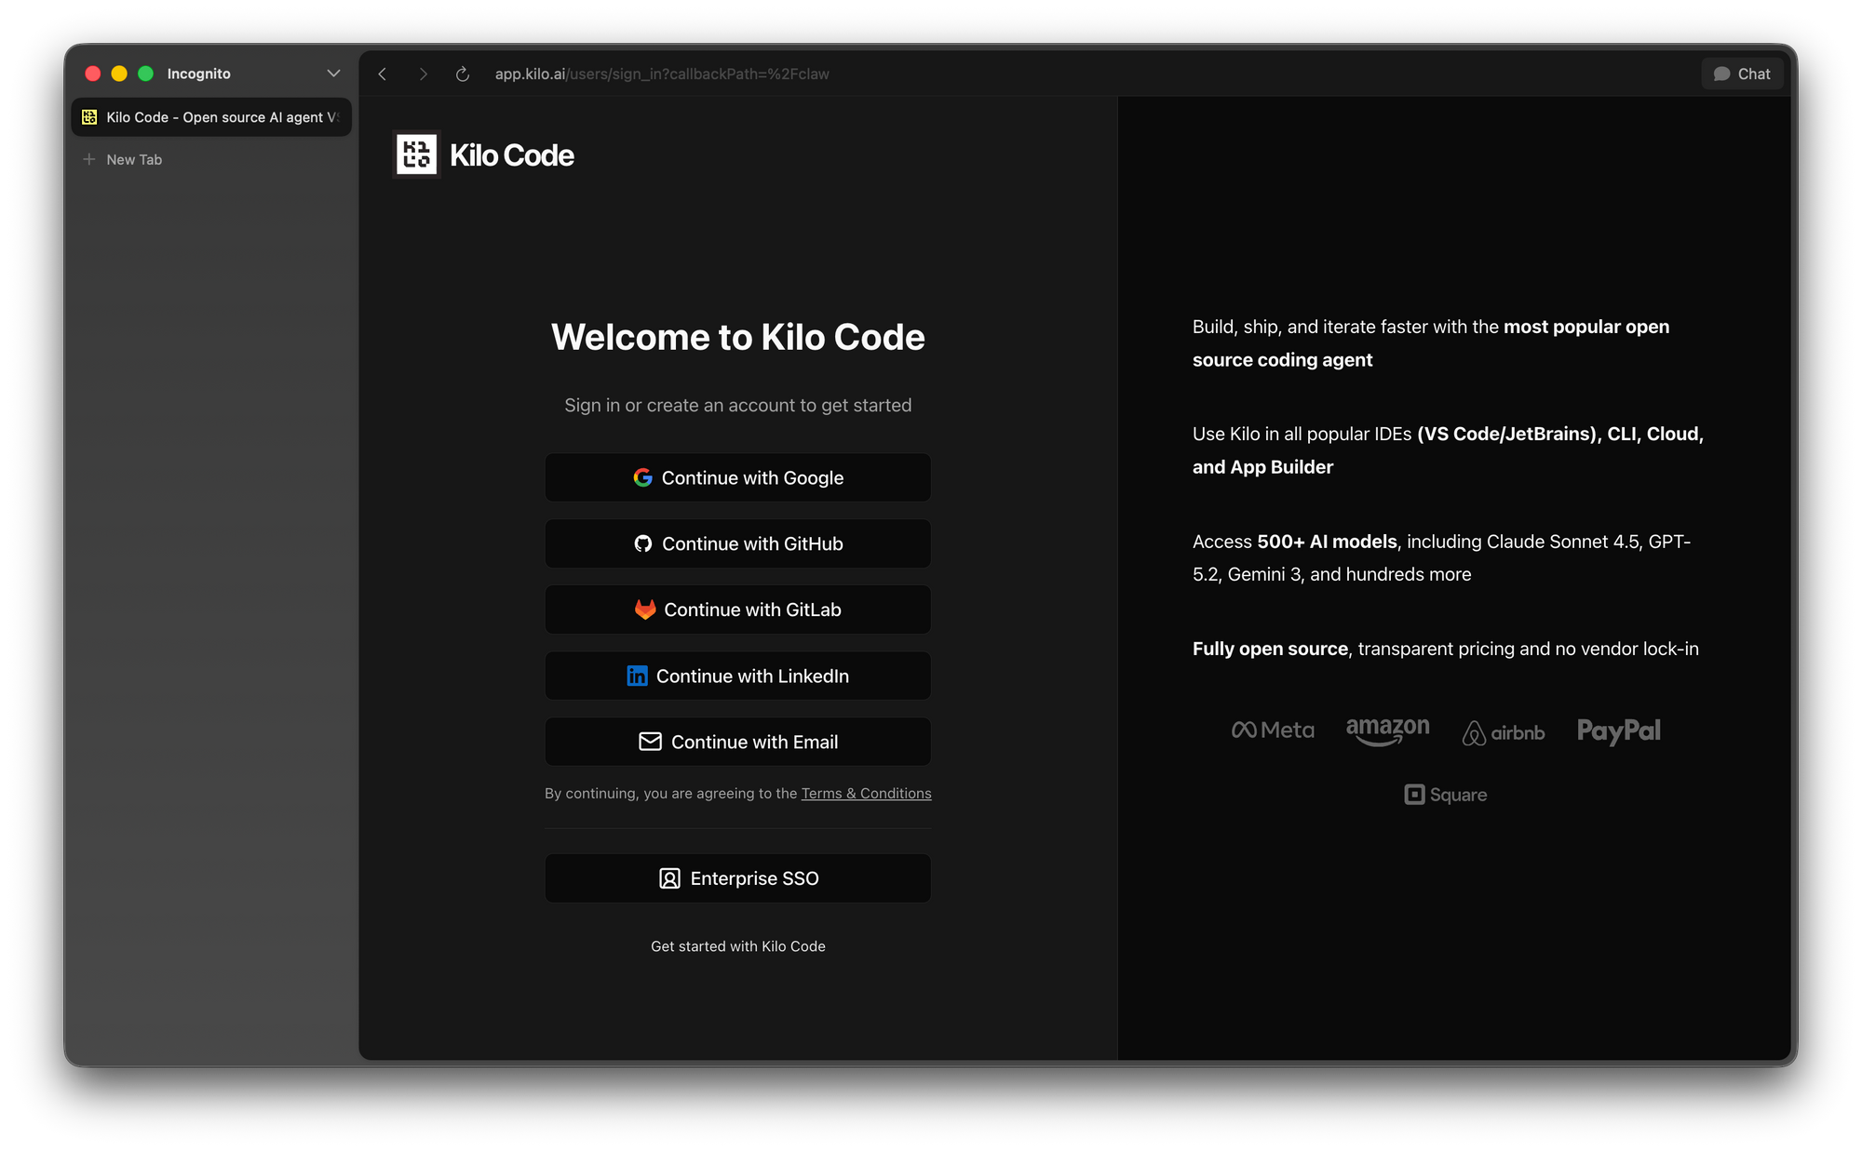
Task: Select the Kilo Code browser tab
Action: (x=211, y=117)
